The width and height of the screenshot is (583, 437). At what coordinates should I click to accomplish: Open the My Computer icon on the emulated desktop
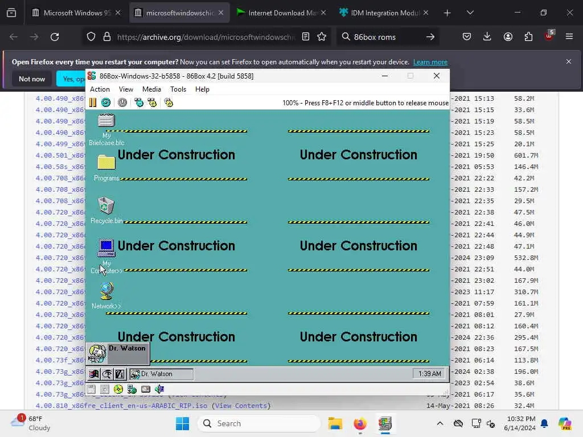click(x=106, y=248)
